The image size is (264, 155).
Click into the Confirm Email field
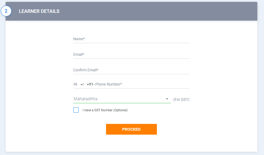pos(131,70)
